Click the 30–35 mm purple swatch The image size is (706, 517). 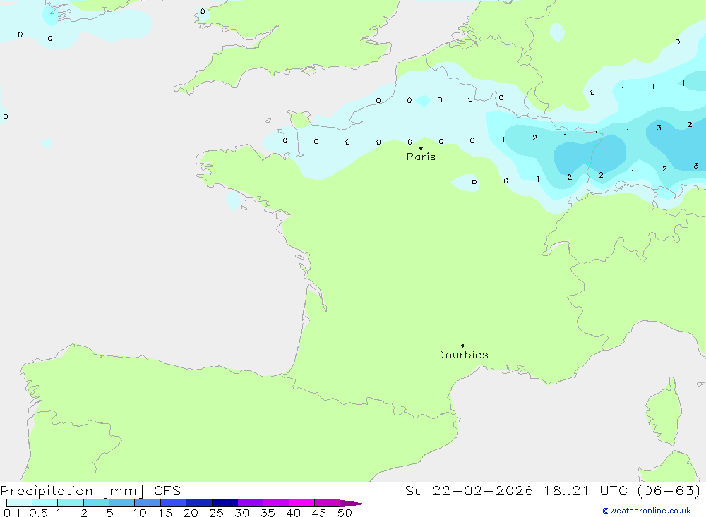251,503
